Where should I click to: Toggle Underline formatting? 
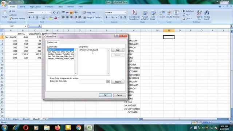click(x=37, y=17)
